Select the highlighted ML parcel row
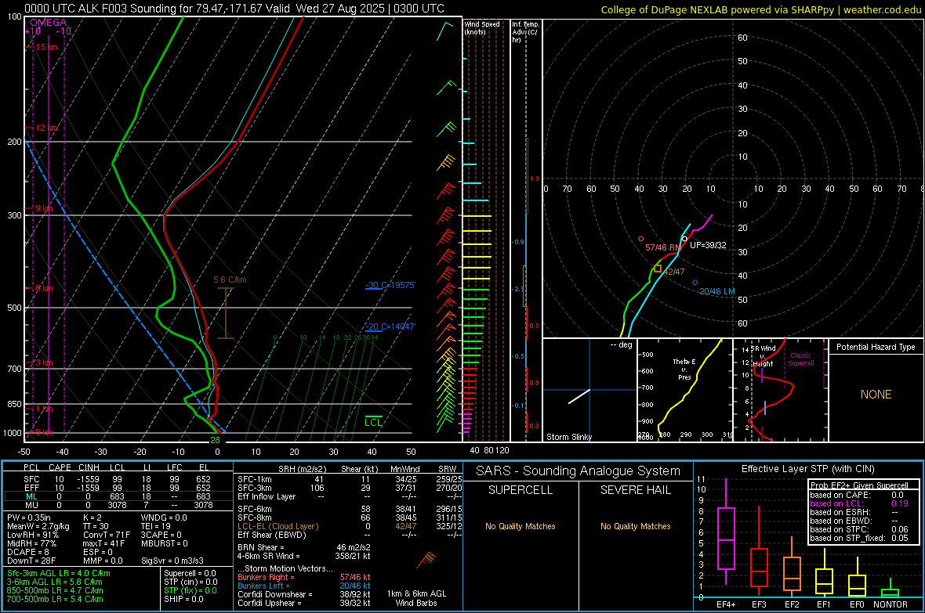 118,497
